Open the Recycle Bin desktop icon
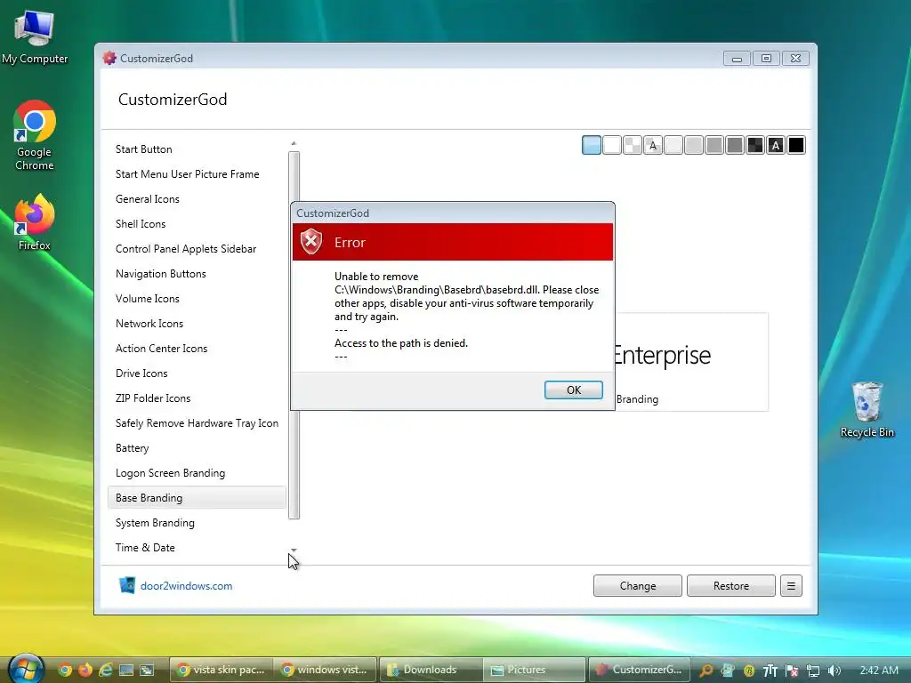Image resolution: width=911 pixels, height=683 pixels. click(867, 409)
